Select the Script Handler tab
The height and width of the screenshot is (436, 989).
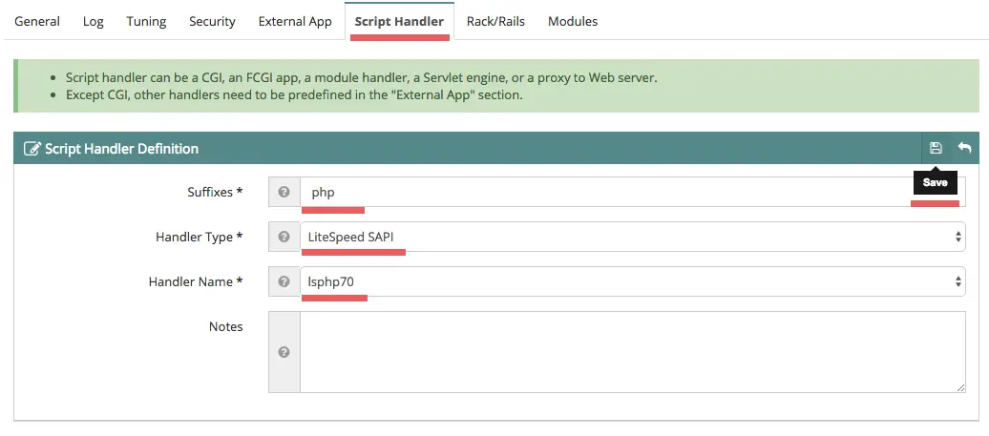tap(399, 21)
